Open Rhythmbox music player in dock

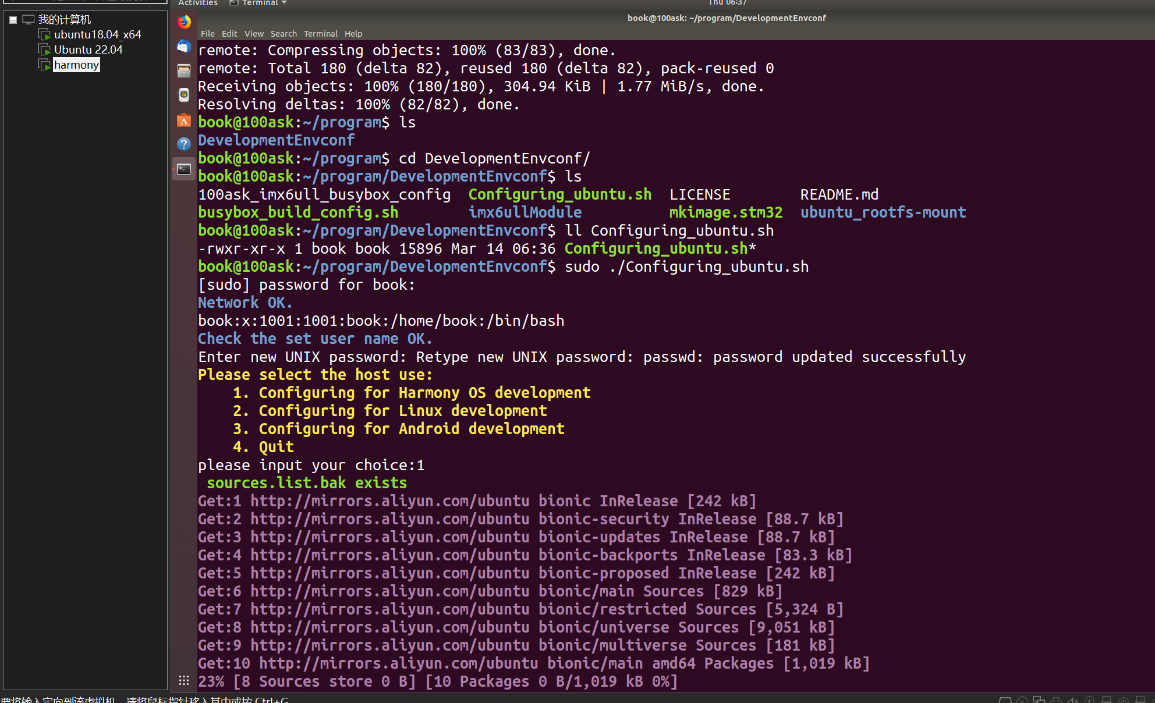pyautogui.click(x=184, y=95)
